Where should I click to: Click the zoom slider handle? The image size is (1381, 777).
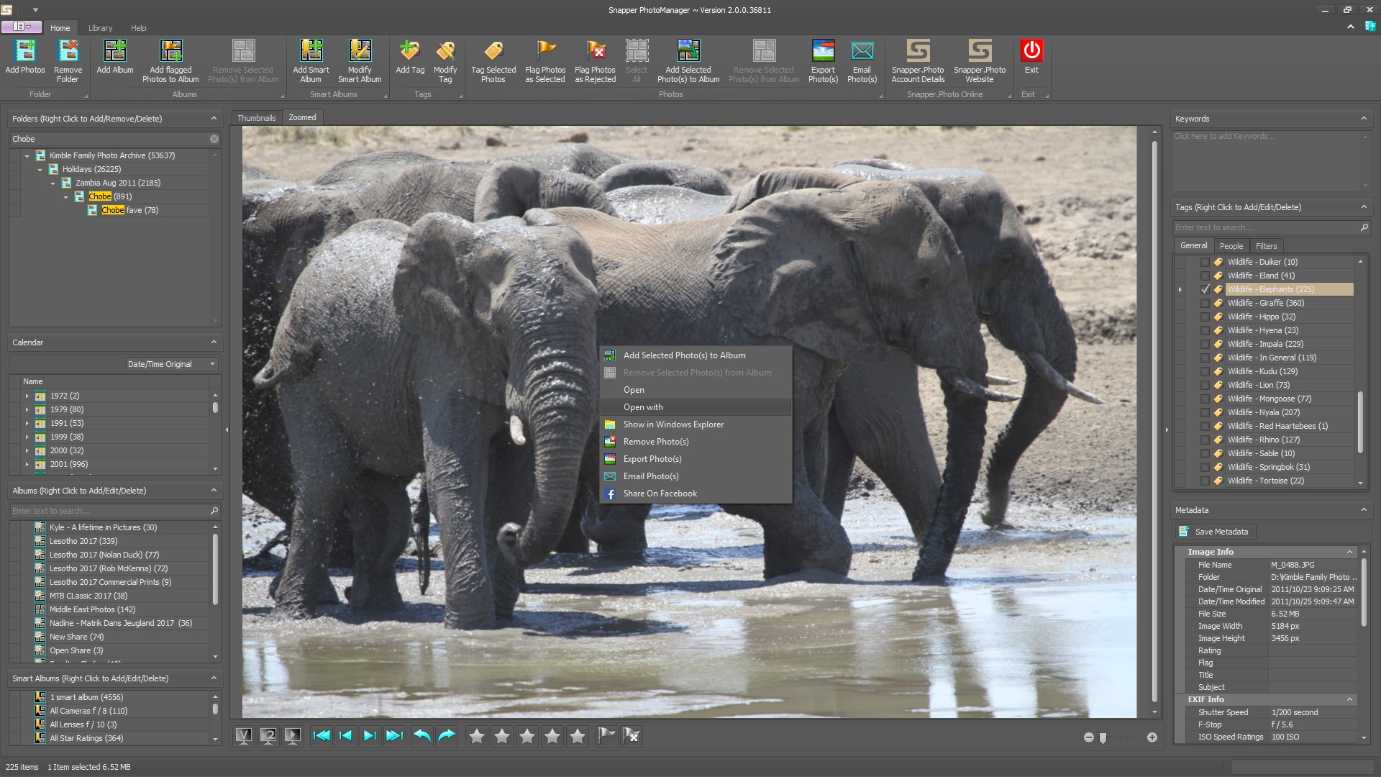pos(1103,737)
